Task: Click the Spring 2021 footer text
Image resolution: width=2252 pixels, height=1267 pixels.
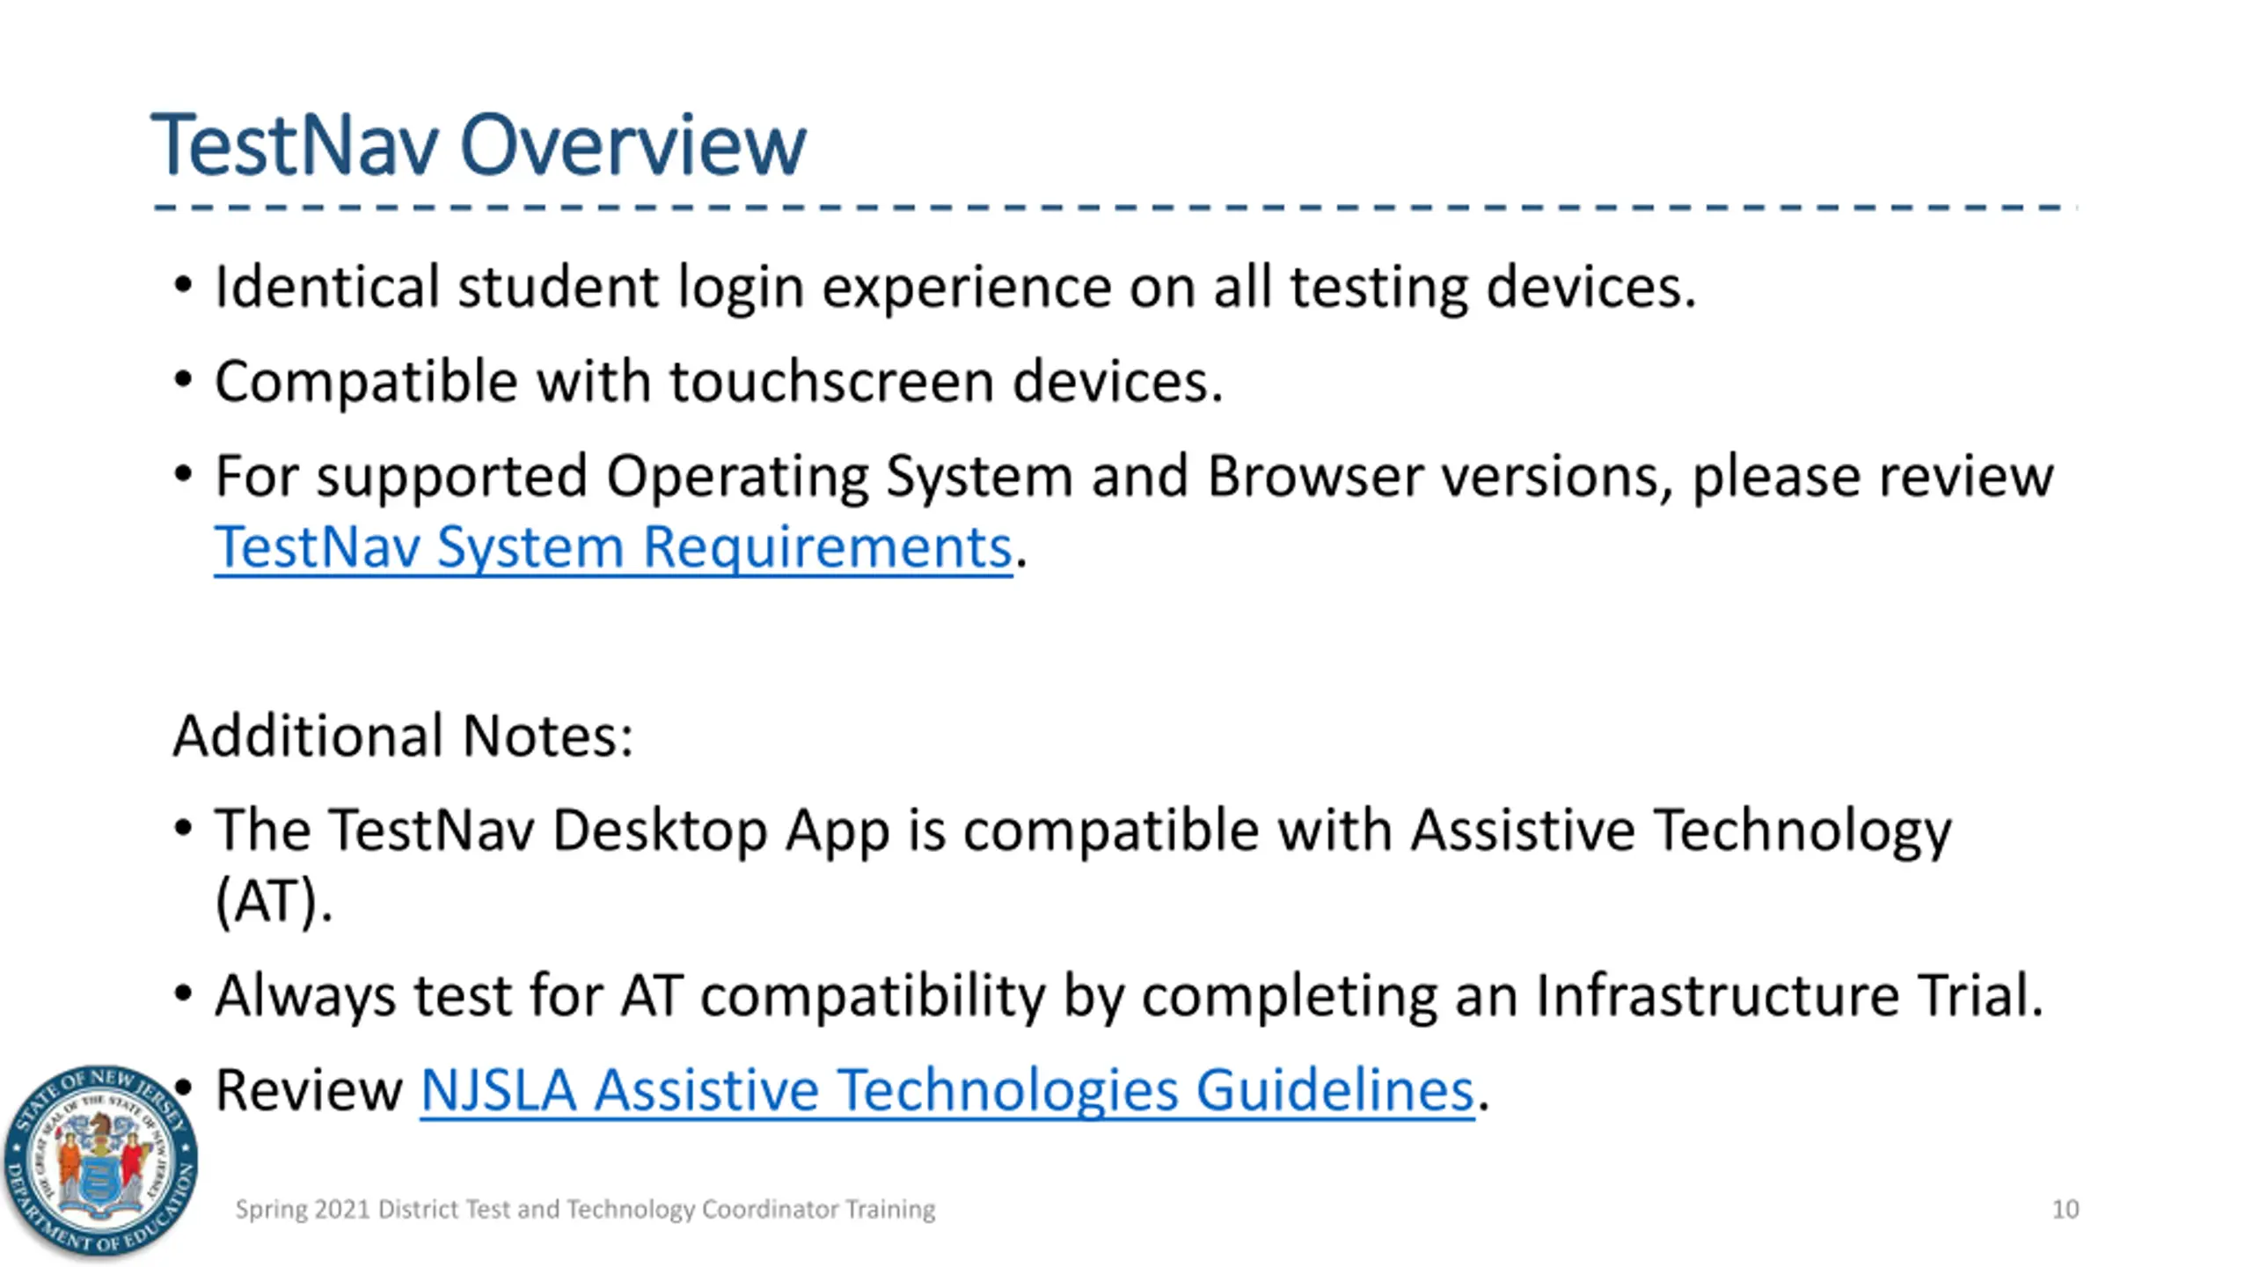Action: coord(585,1209)
